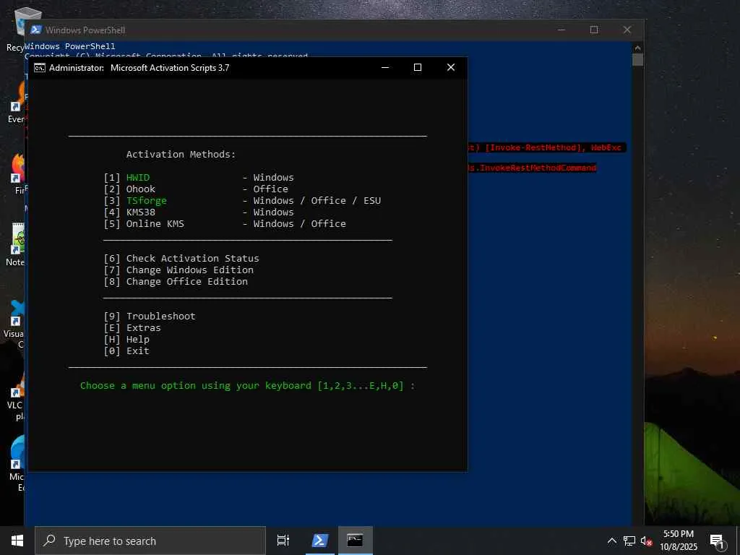The image size is (740, 555).
Task: Click Microsoft Activation Scripts 3.7 title bar text
Action: (x=170, y=68)
